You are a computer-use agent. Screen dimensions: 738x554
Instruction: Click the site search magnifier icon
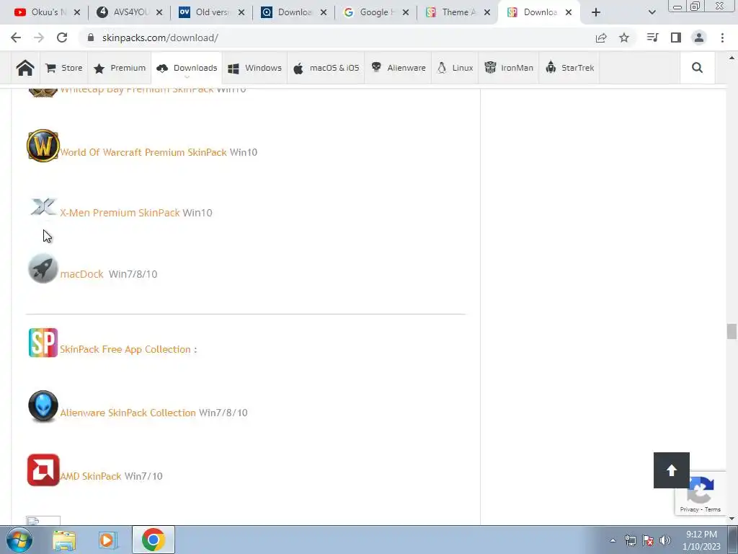[x=697, y=68]
